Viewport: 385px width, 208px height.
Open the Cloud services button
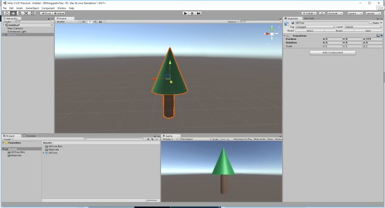(322, 13)
